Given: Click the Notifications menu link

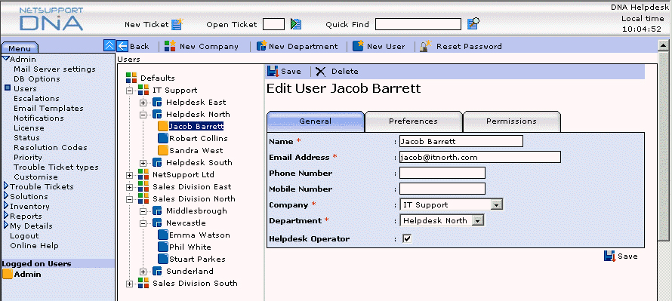Looking at the screenshot, I should click(x=39, y=118).
